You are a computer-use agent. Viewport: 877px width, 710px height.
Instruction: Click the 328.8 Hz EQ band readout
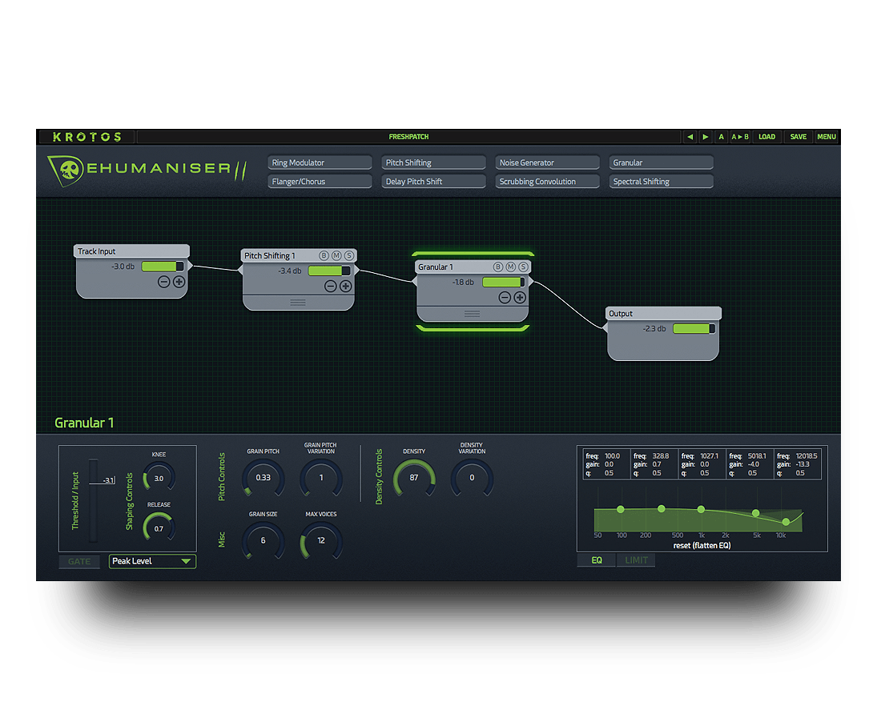[654, 464]
